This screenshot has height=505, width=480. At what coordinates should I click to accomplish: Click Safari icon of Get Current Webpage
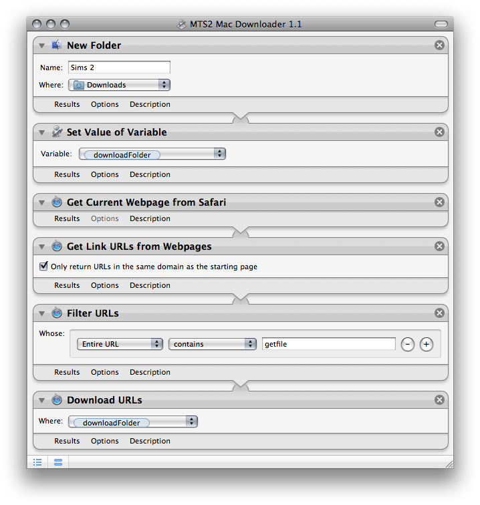pos(57,202)
